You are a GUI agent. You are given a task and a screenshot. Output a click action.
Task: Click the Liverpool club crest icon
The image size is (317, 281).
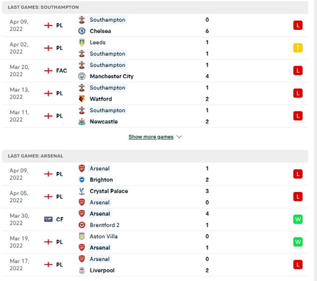coord(82,270)
